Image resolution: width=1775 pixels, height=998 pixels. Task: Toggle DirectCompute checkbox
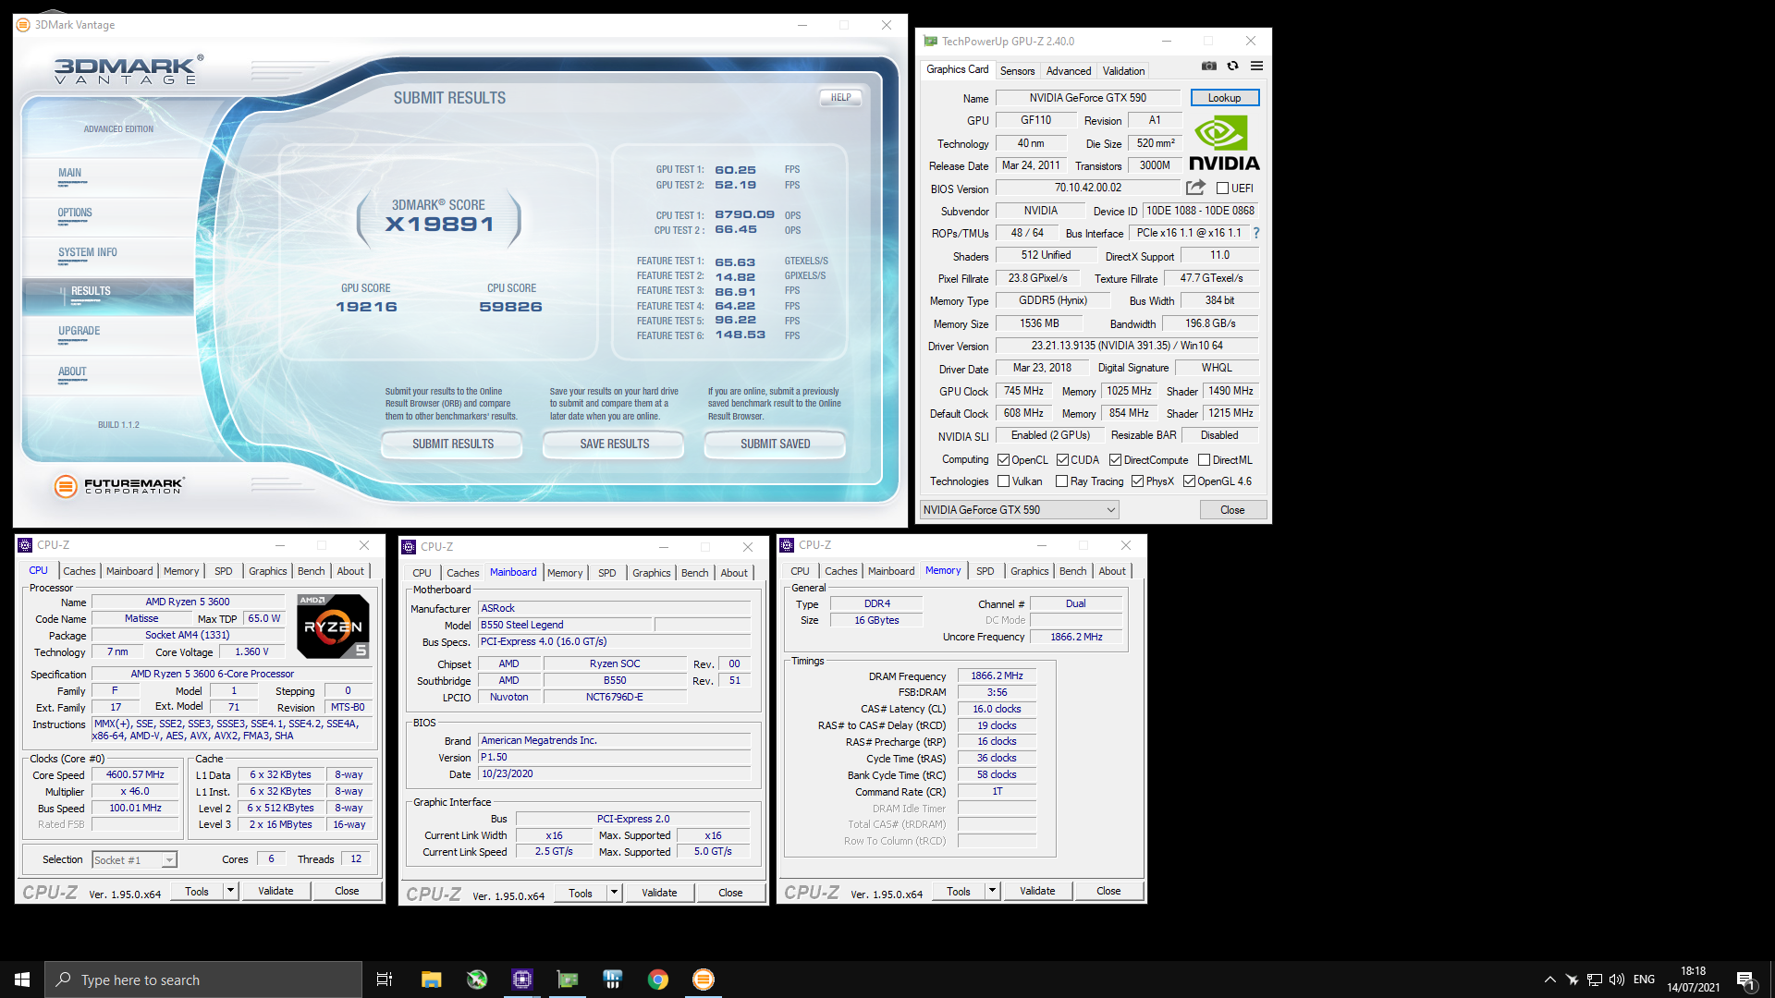pyautogui.click(x=1115, y=460)
